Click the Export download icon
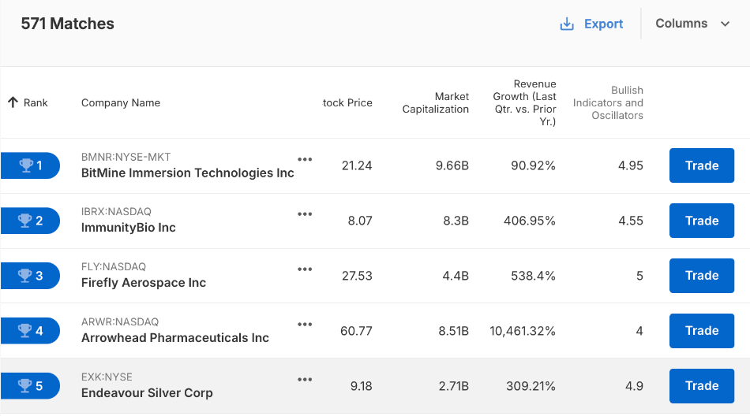The width and height of the screenshot is (750, 416). click(567, 24)
